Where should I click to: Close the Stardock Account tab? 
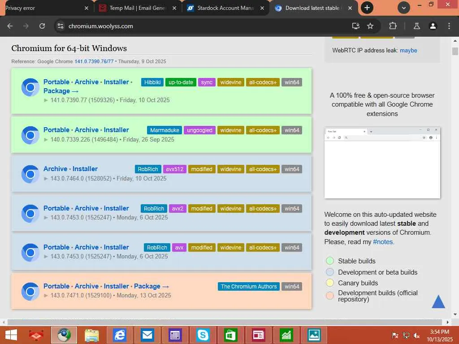click(x=262, y=8)
